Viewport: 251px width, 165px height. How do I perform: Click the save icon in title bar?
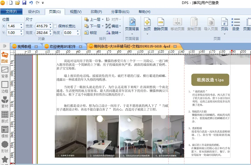pyautogui.click(x=24, y=3)
